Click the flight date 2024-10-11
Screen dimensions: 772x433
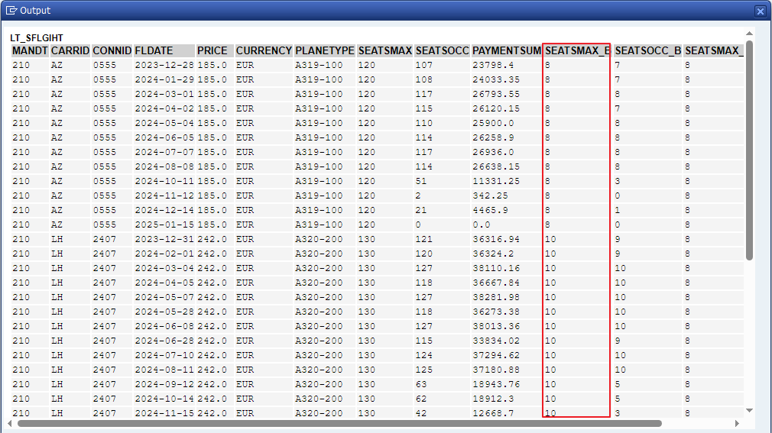click(164, 181)
